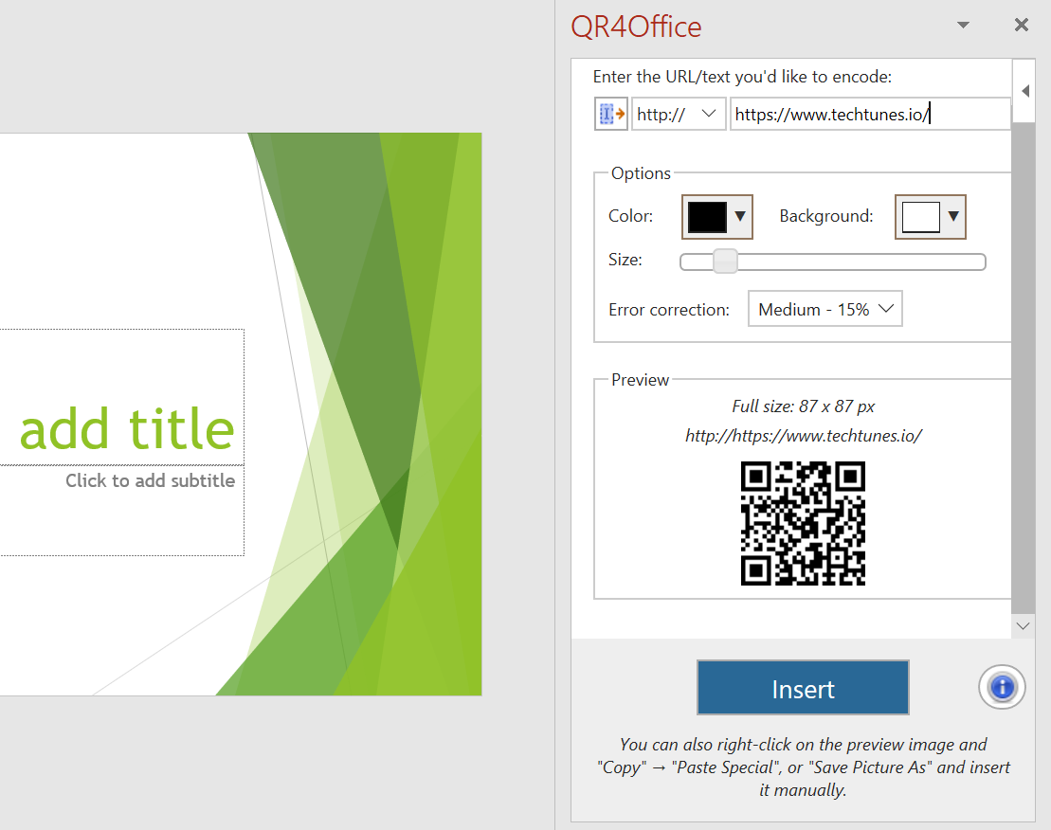
Task: Click the insert-from-selection icon beside the URL field
Action: pos(610,114)
